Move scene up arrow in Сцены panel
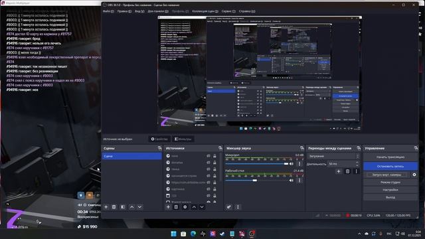 click(131, 207)
